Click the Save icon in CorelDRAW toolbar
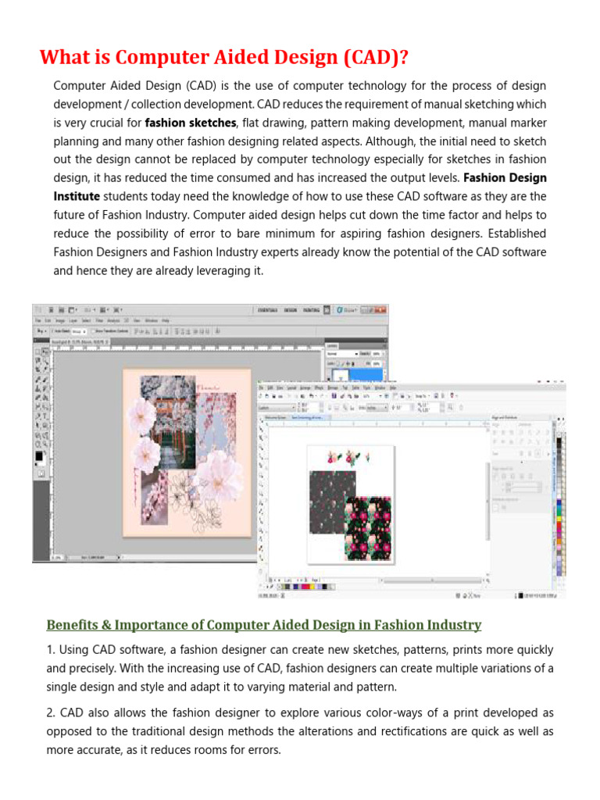Image resolution: width=600 pixels, height=800 pixels. 274,396
